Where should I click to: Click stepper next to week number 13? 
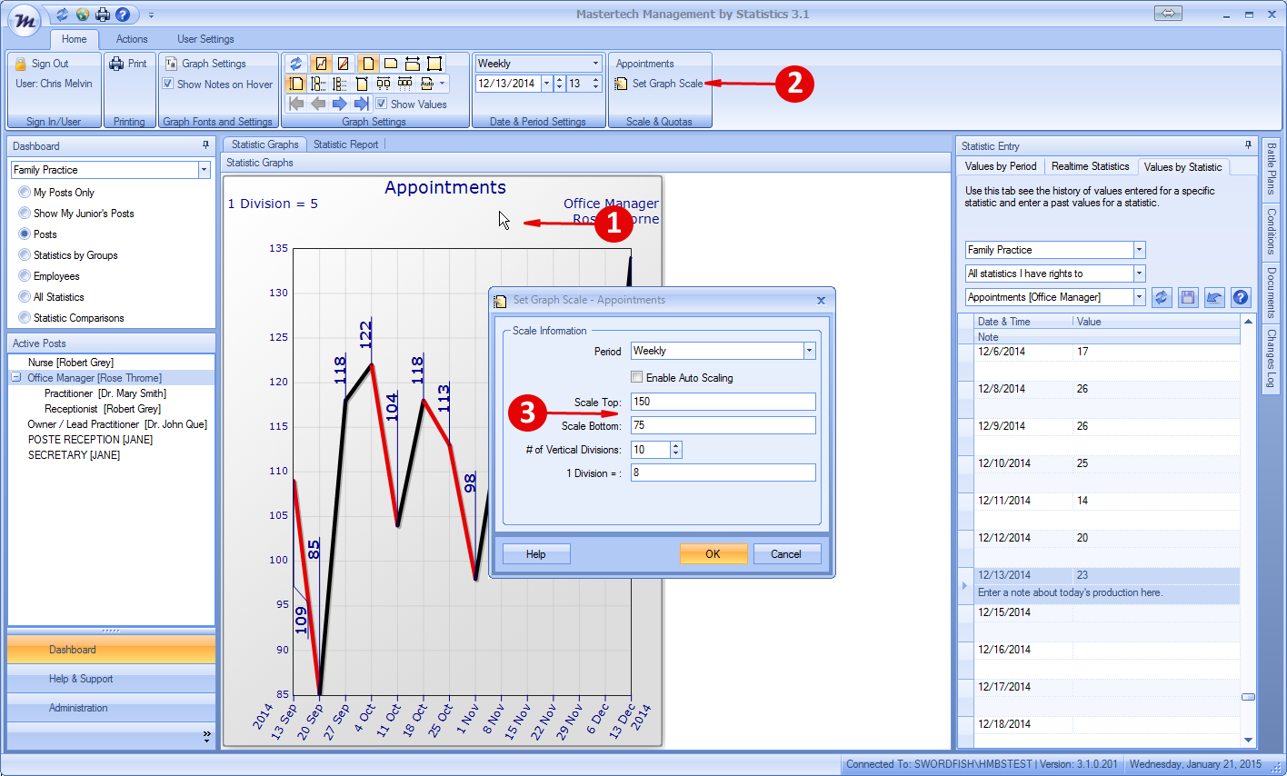coord(596,84)
